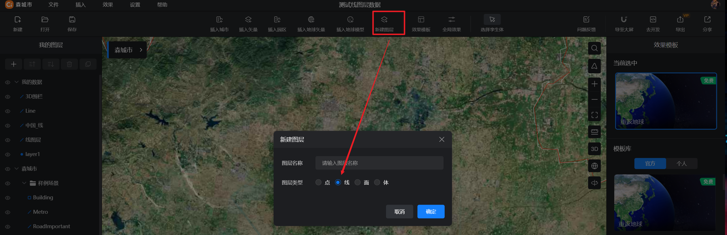Click the map globe icon
Image resolution: width=727 pixels, height=235 pixels.
tap(594, 166)
